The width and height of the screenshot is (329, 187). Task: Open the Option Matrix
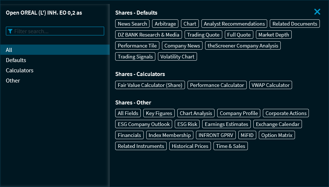[x=277, y=135]
